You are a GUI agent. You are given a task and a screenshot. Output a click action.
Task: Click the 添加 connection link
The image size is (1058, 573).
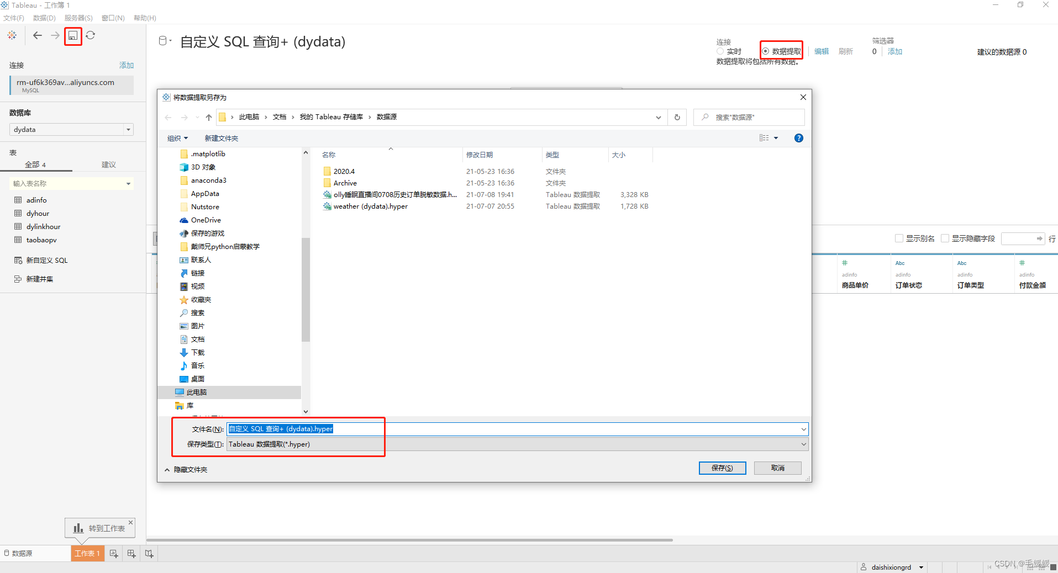point(127,65)
